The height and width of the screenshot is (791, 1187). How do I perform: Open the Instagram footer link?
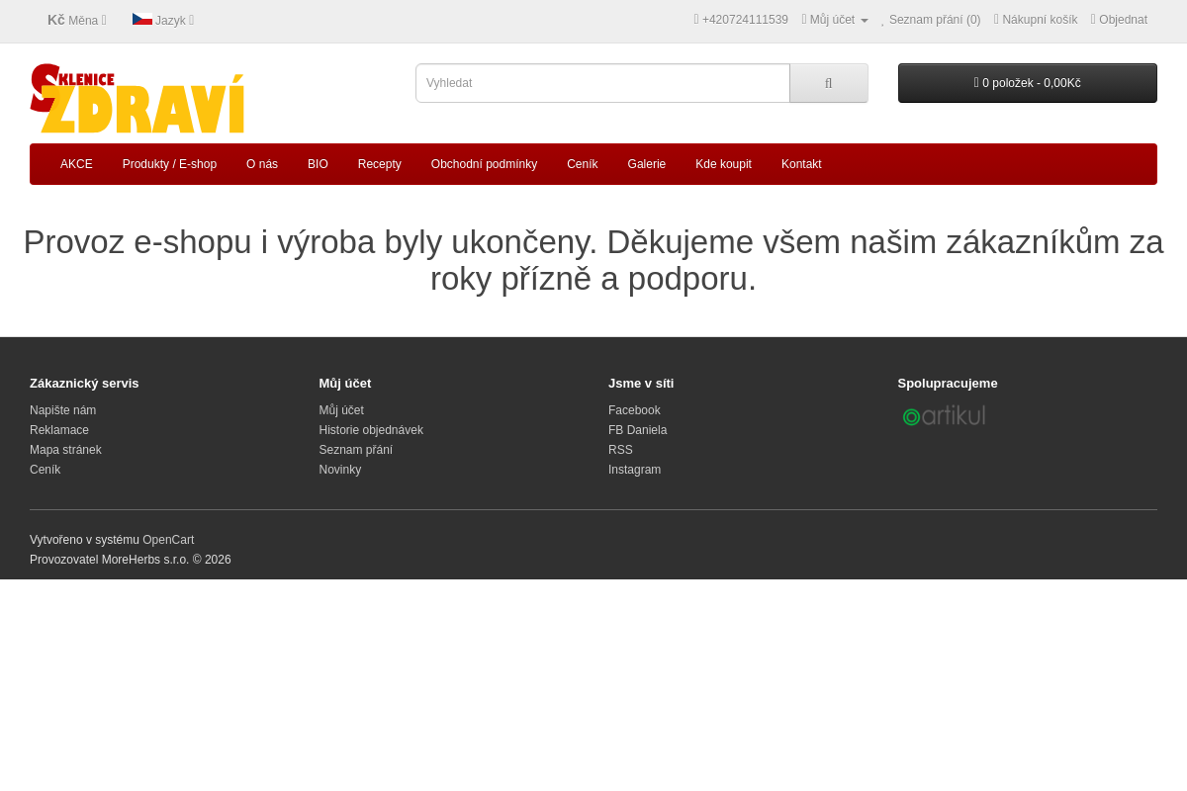(x=634, y=470)
